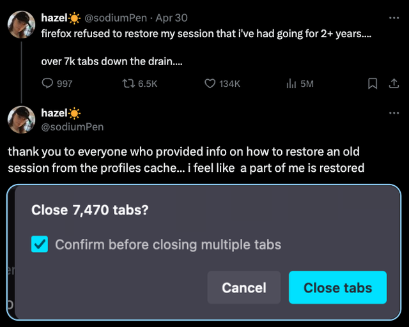Visit @sodiumPen handle under reply name
This screenshot has width=409, height=327.
72,127
